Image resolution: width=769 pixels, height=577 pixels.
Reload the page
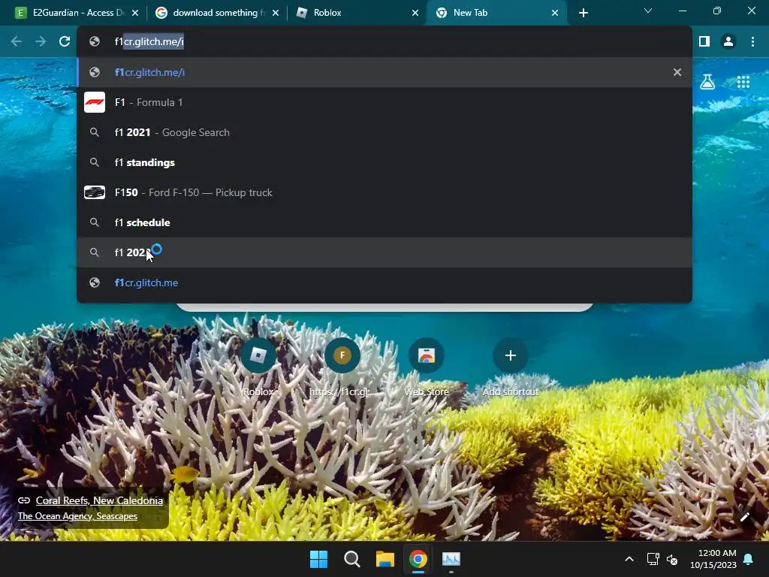65,42
